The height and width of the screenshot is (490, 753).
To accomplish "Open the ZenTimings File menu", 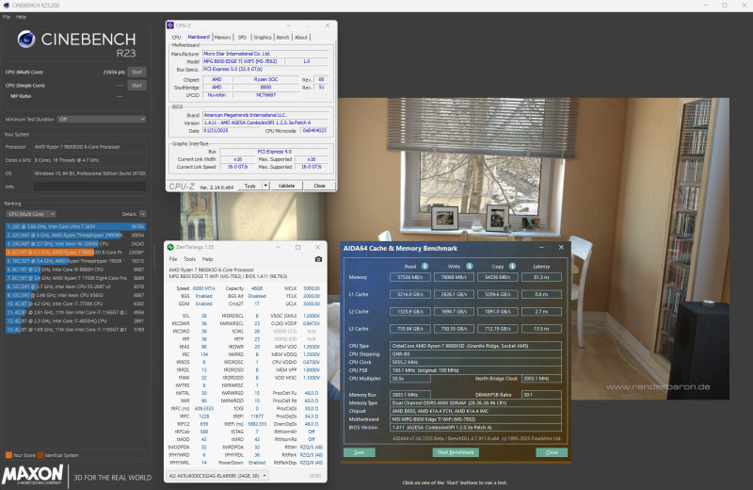I will pyautogui.click(x=173, y=259).
